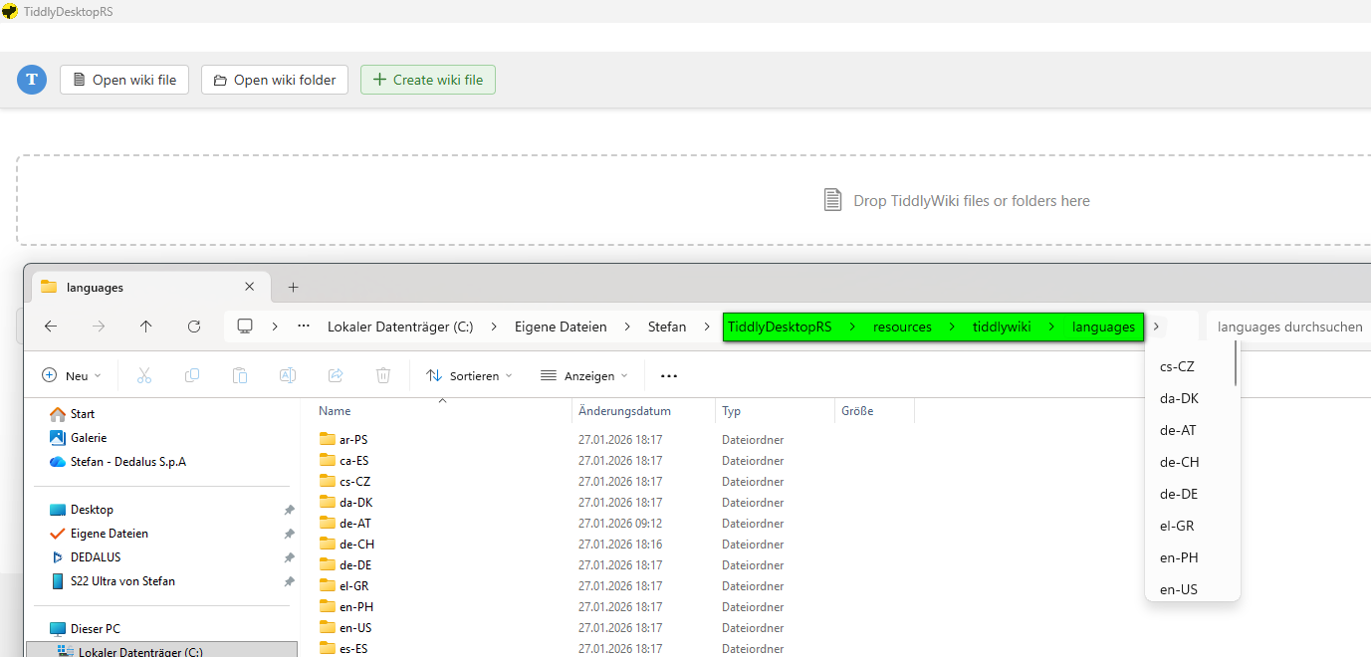Viewport: 1371px width, 657px height.
Task: Close the languages Explorer tab
Action: coord(250,288)
